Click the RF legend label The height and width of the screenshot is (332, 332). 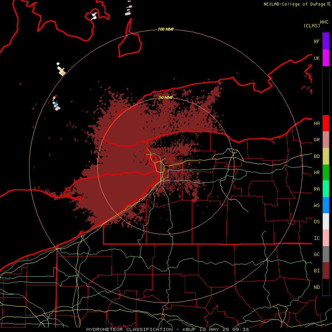[317, 41]
